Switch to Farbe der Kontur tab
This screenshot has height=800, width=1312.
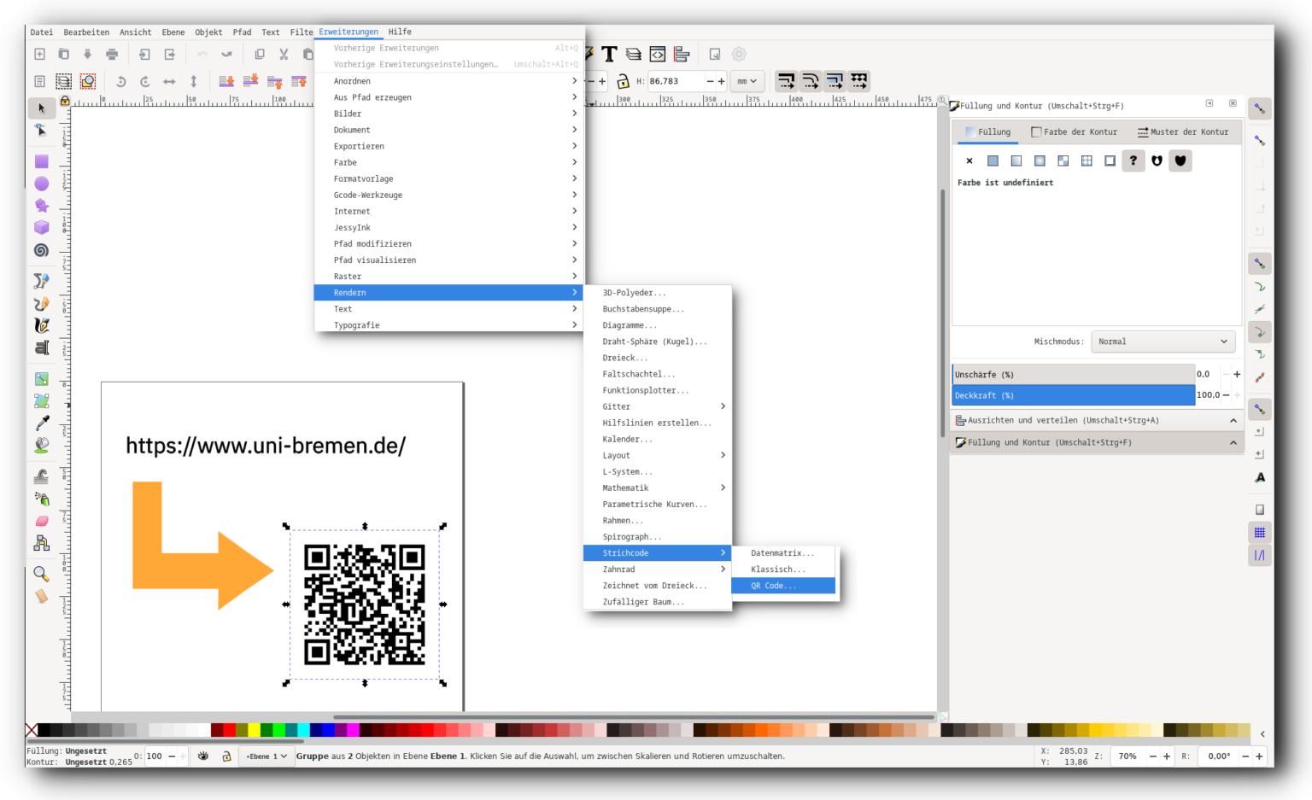tap(1075, 132)
